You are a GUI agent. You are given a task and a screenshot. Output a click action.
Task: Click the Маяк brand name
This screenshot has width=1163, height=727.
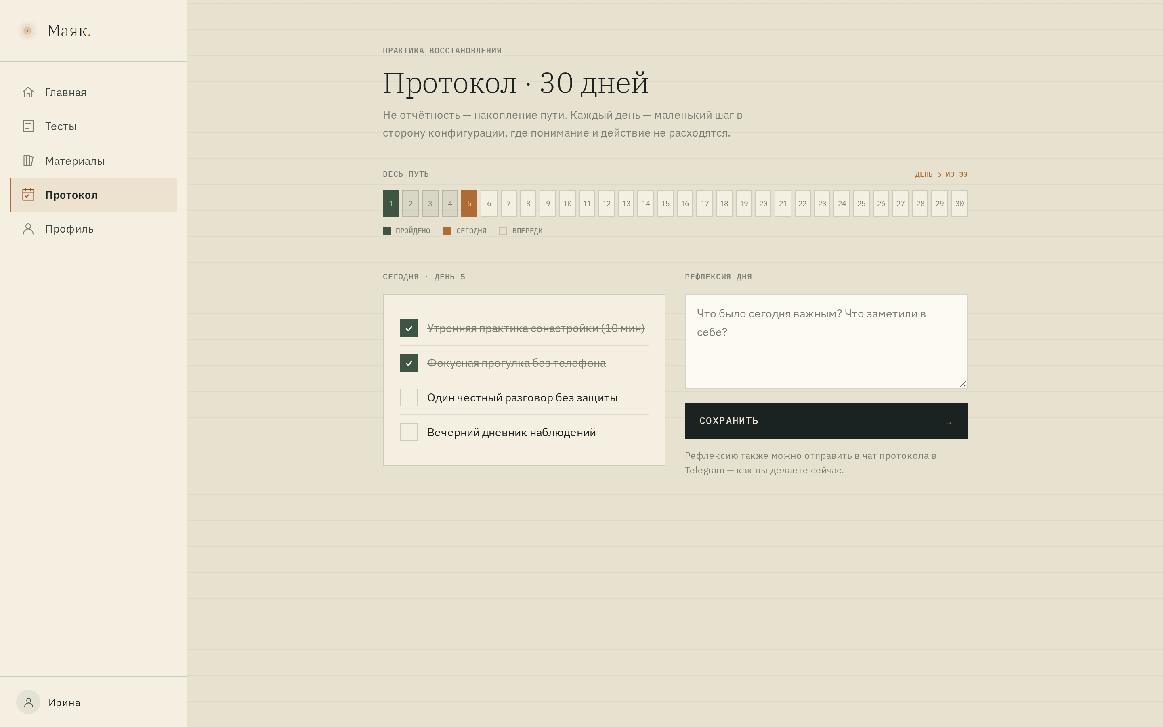pos(69,31)
